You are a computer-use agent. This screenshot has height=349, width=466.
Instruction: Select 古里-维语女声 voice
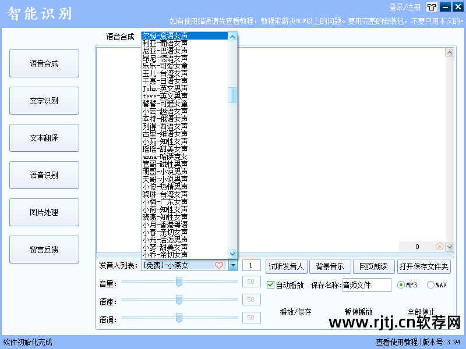[x=185, y=134]
